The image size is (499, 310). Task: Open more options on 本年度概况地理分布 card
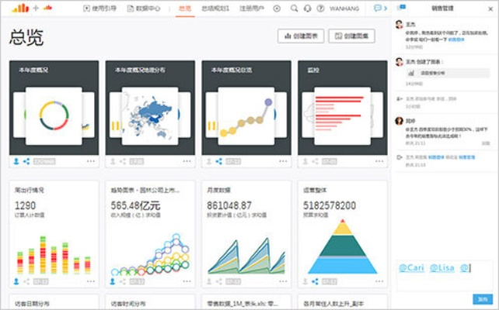click(x=187, y=161)
